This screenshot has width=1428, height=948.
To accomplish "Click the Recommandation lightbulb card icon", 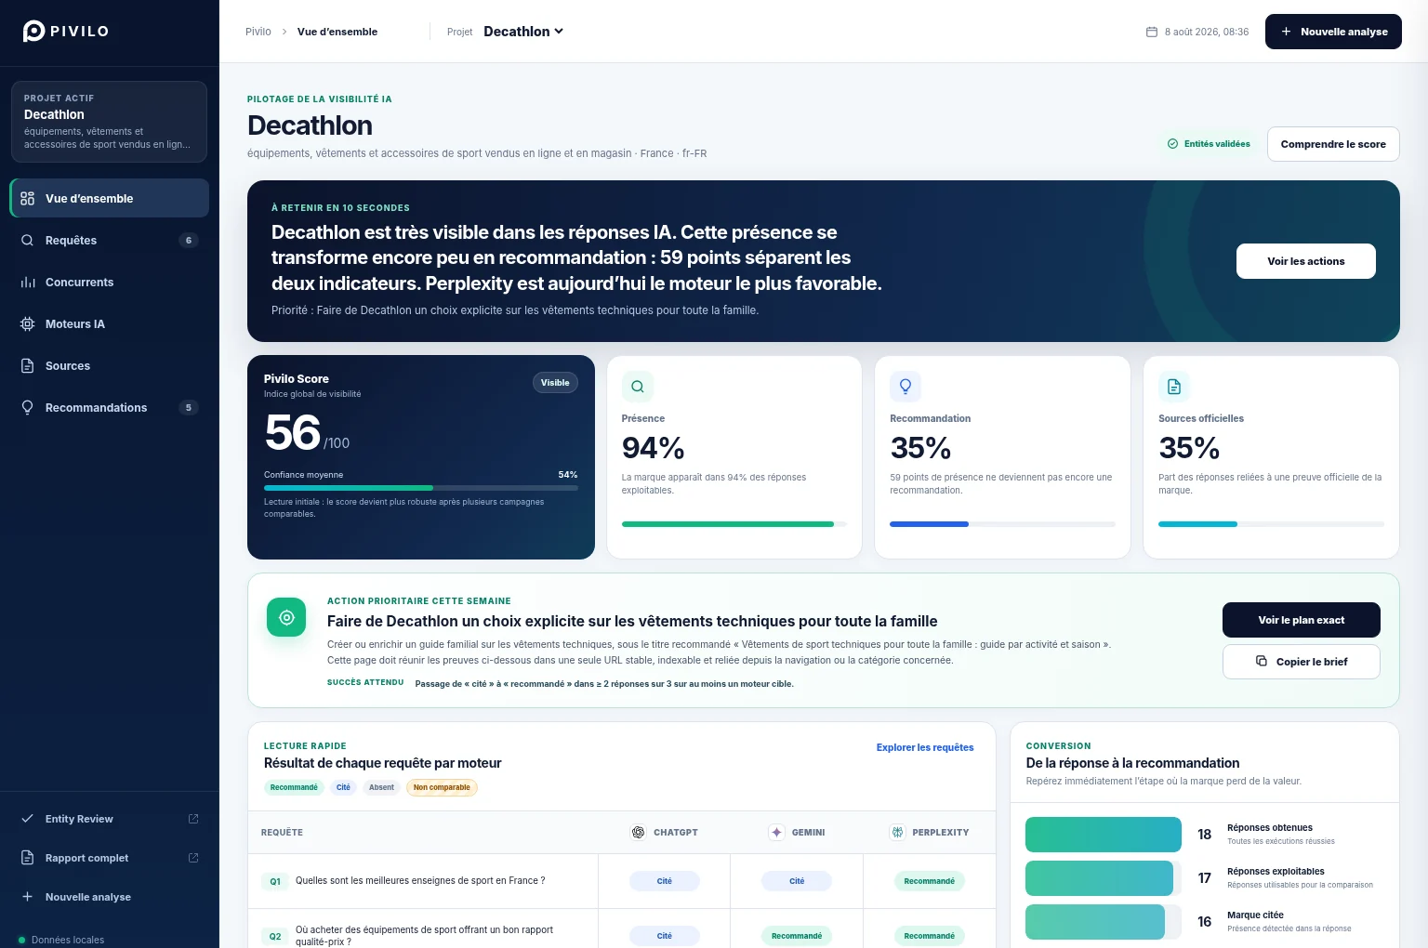I will 906,387.
